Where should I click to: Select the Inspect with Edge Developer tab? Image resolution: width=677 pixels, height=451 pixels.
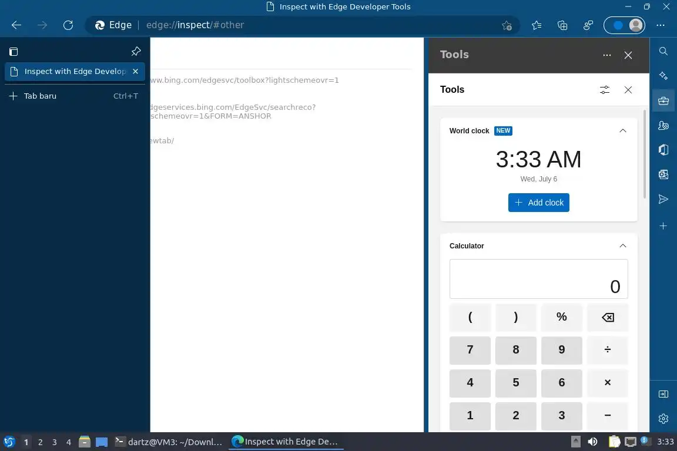(75, 71)
